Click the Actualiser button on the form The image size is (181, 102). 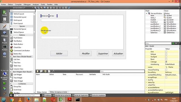(x=118, y=54)
